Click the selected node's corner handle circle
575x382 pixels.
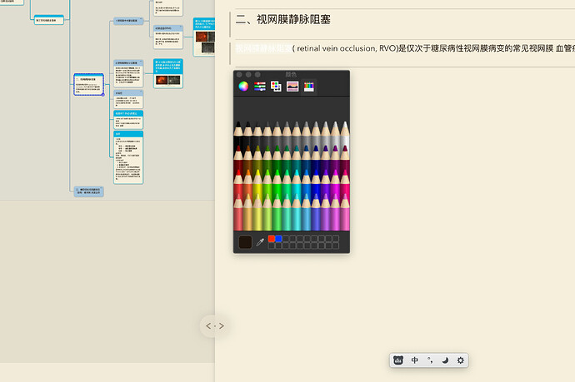coord(103,95)
